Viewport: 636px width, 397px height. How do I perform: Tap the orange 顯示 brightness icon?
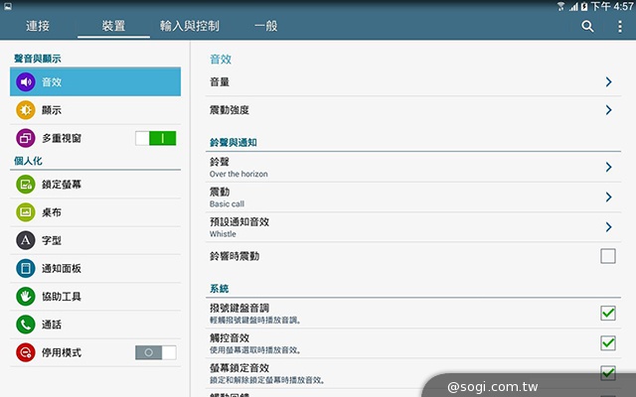coord(26,110)
